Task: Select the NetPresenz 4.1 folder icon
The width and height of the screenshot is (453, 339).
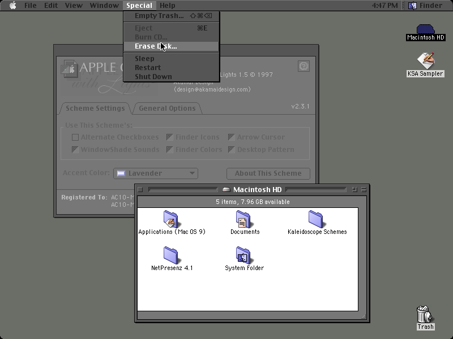Action: (x=171, y=255)
